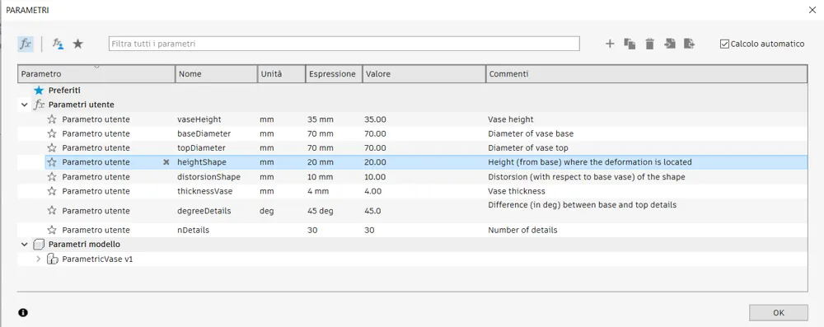Toggle favorite star for vaseHeight
This screenshot has width=824, height=327.
[51, 119]
